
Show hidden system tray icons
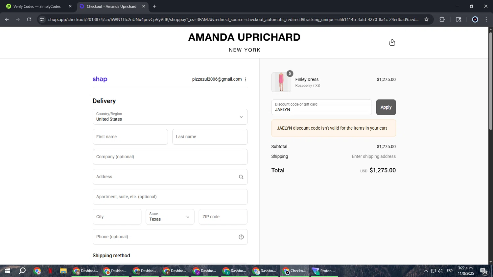426,271
